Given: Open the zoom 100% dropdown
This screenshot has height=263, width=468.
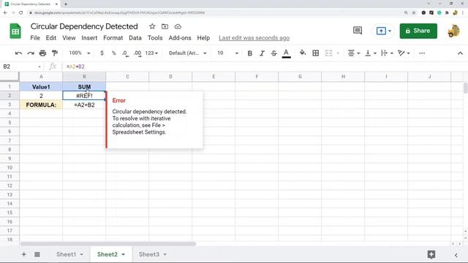Looking at the screenshot, I should (80, 53).
